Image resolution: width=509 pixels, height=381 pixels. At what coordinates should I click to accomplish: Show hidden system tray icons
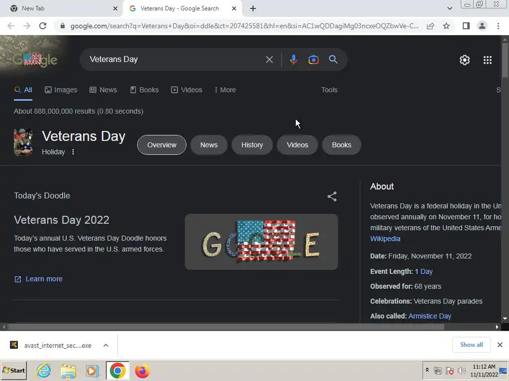pyautogui.click(x=427, y=370)
